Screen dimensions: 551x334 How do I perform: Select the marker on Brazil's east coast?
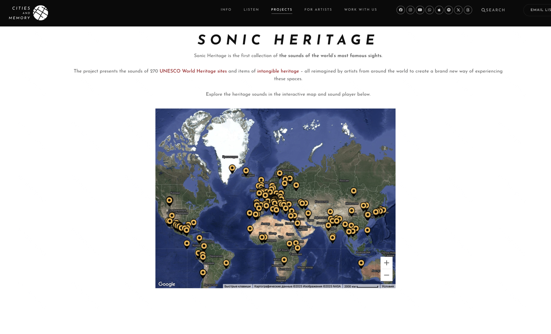(x=226, y=264)
